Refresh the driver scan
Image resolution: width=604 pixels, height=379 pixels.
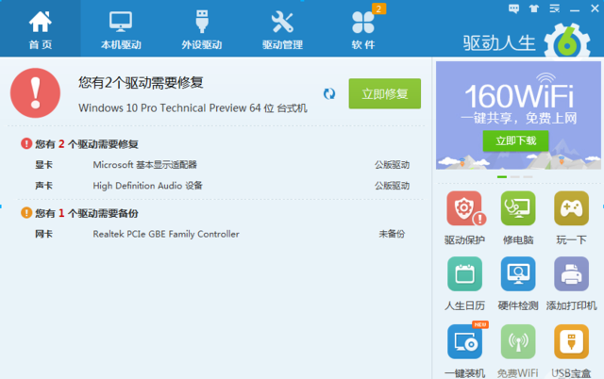(x=329, y=93)
